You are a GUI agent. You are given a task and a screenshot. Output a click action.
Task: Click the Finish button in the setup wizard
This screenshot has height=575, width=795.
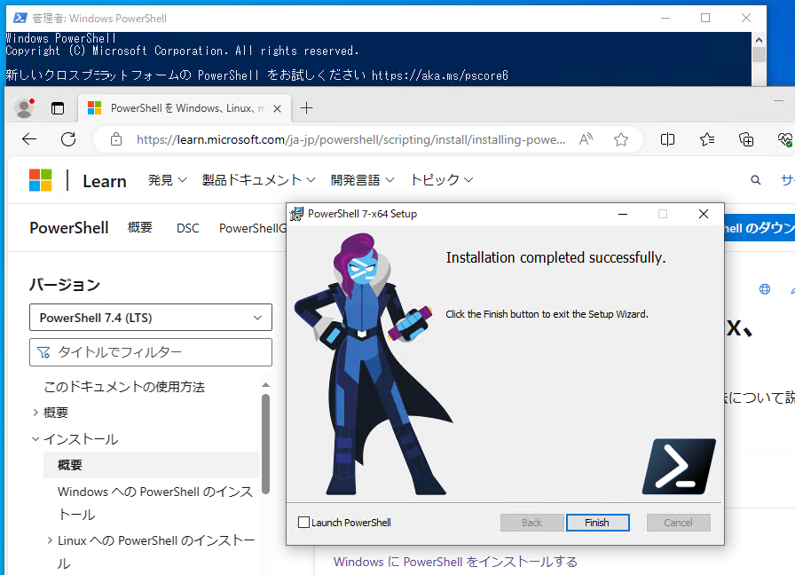(597, 523)
